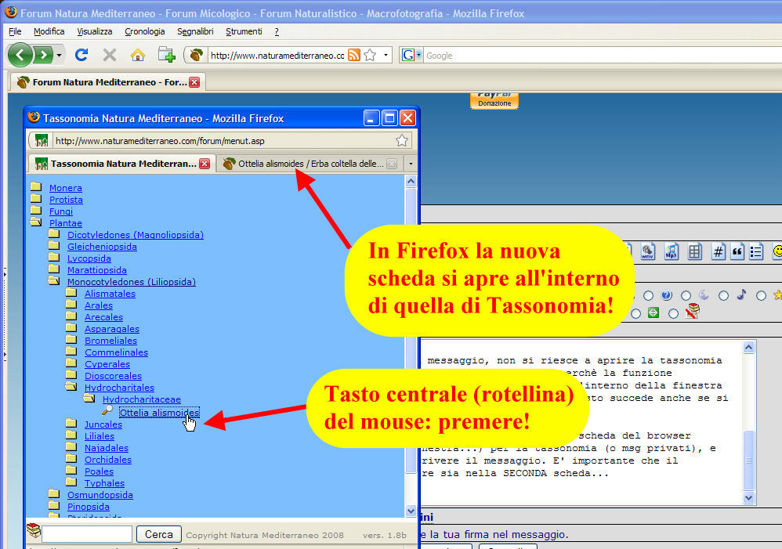Click the acorn site icon in main address bar
Screen dimensions: 782x549
[197, 55]
